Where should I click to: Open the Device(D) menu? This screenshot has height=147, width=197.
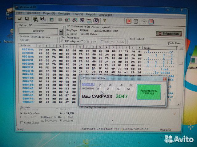point(64,14)
